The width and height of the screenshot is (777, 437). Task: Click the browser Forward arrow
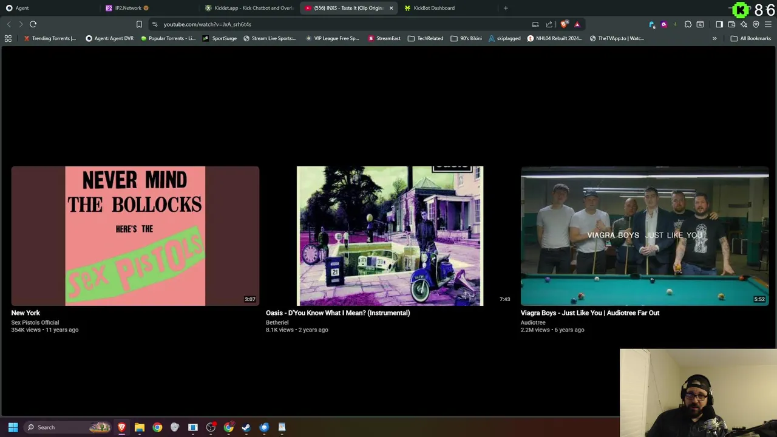(x=21, y=24)
